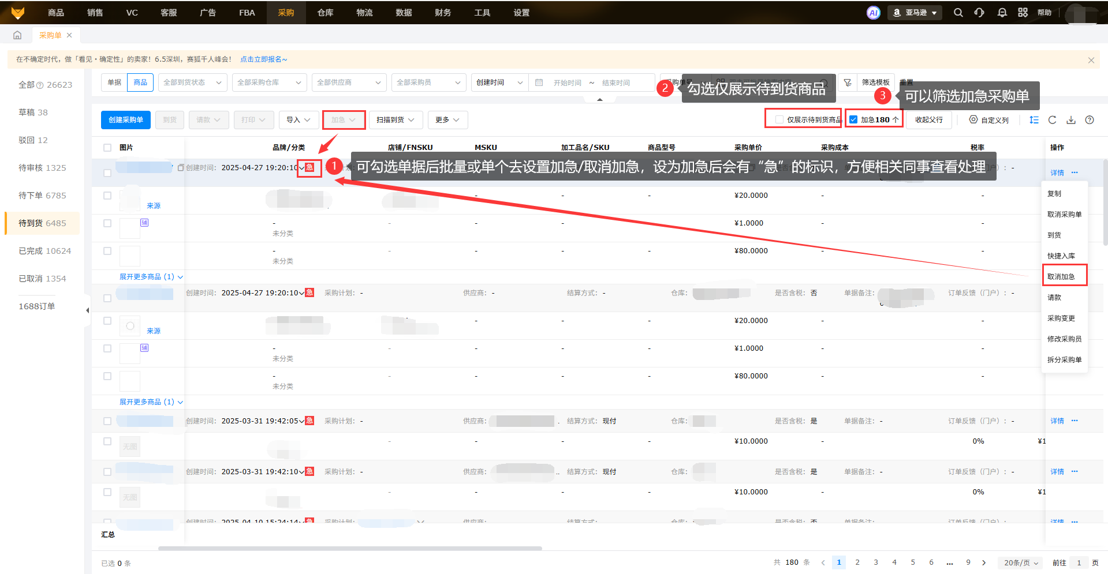Open the 仓库 top menu
1108x574 pixels.
(325, 13)
